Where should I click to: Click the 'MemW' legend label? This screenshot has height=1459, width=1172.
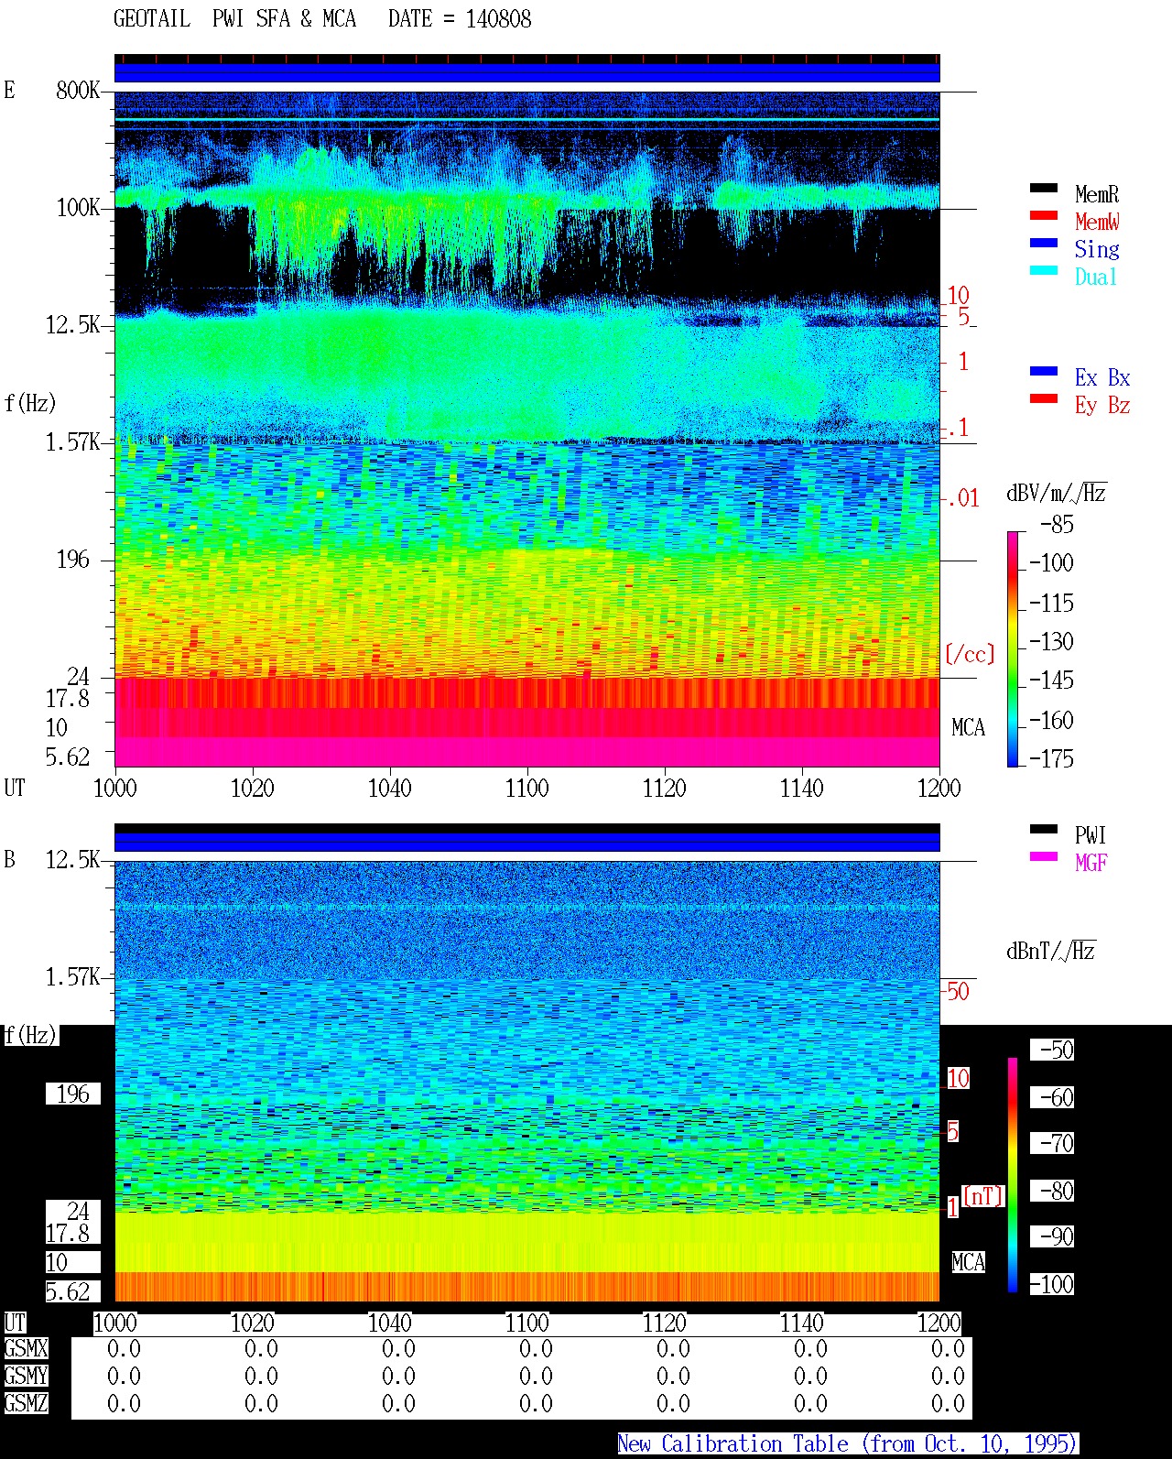click(1097, 222)
